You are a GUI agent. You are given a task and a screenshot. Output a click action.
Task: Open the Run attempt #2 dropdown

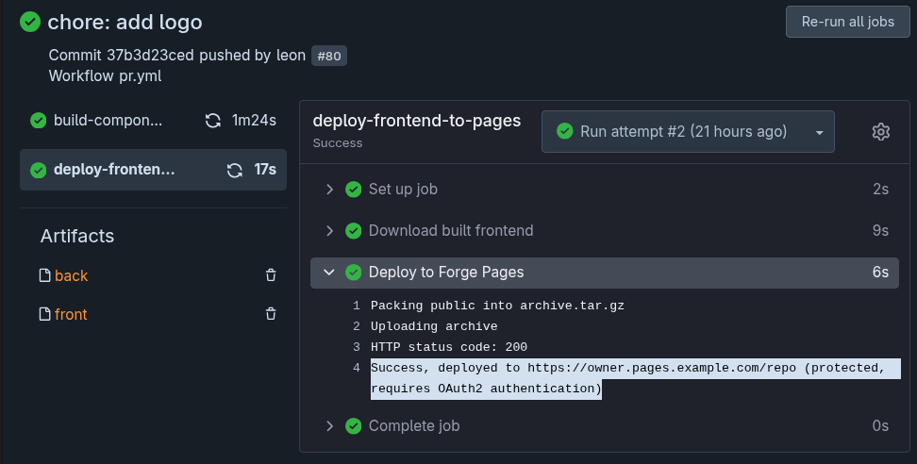click(x=688, y=131)
